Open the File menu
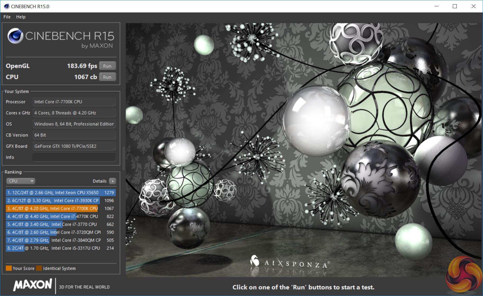The image size is (483, 296). (x=7, y=17)
